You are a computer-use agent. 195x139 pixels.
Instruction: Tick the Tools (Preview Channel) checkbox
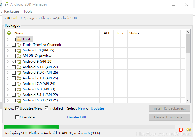(x=14, y=45)
